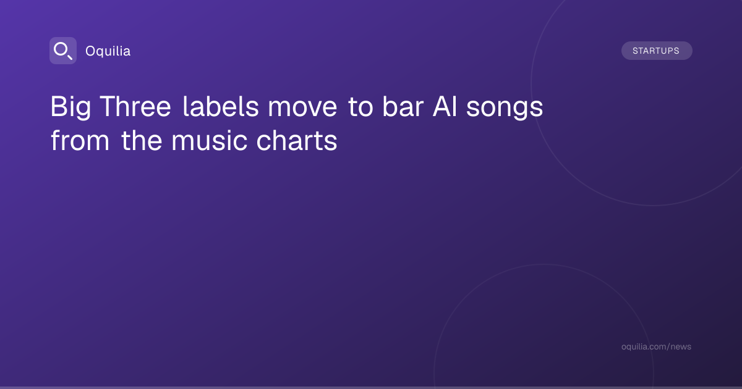The width and height of the screenshot is (742, 389).
Task: Click the word 'the' in headline second line
Action: tap(142, 141)
